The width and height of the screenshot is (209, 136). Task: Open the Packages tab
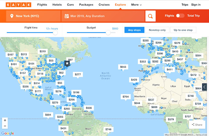pyautogui.click(x=86, y=5)
